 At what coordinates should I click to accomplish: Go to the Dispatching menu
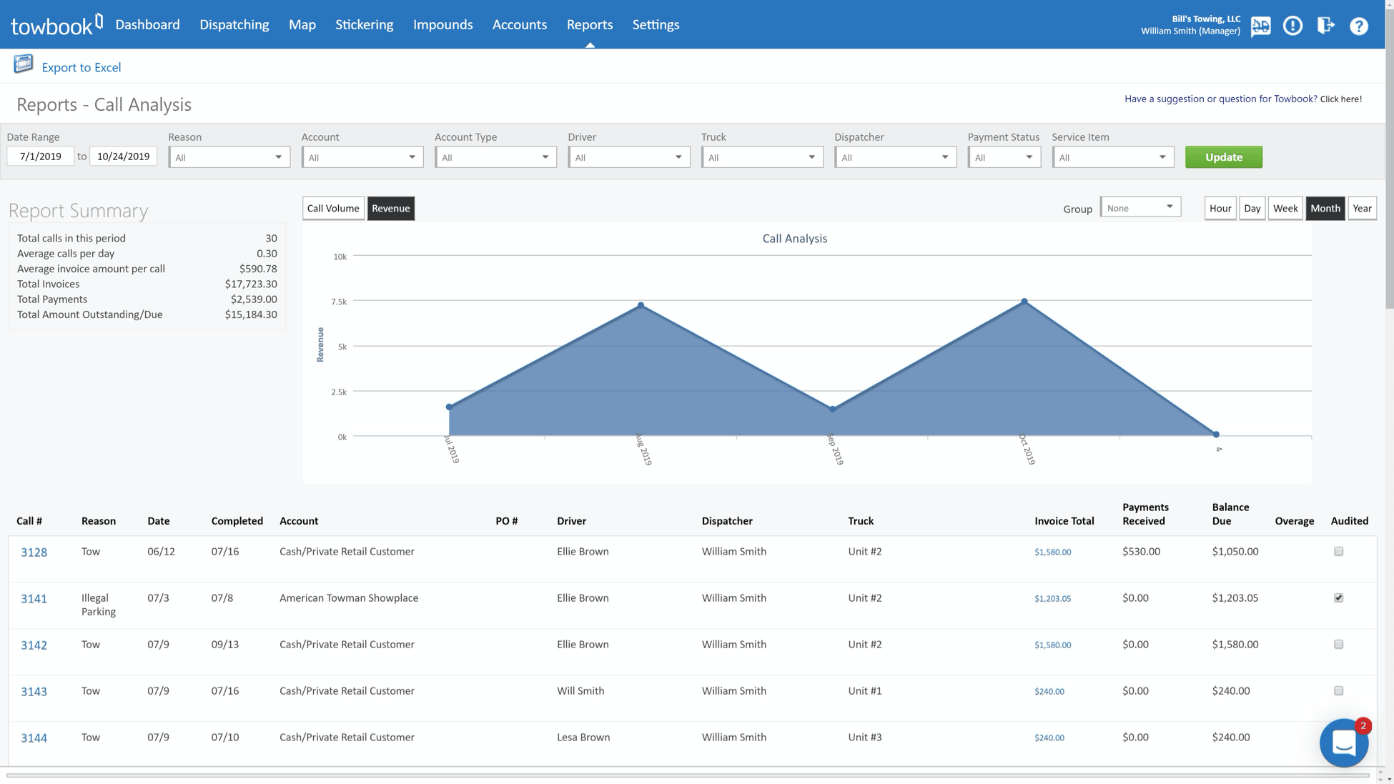tap(234, 24)
